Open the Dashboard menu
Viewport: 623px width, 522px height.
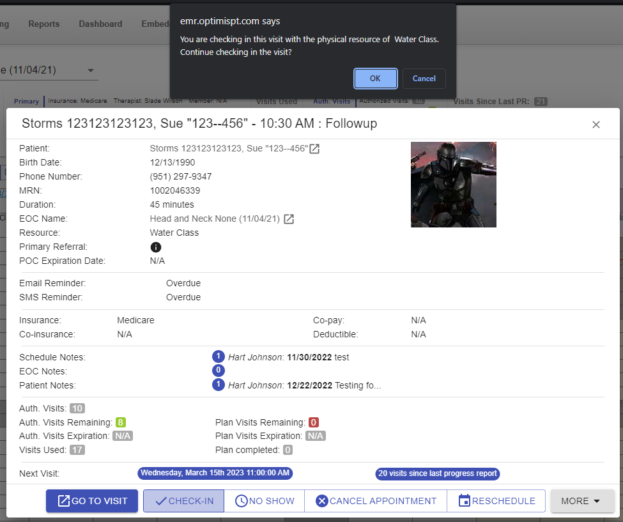100,24
